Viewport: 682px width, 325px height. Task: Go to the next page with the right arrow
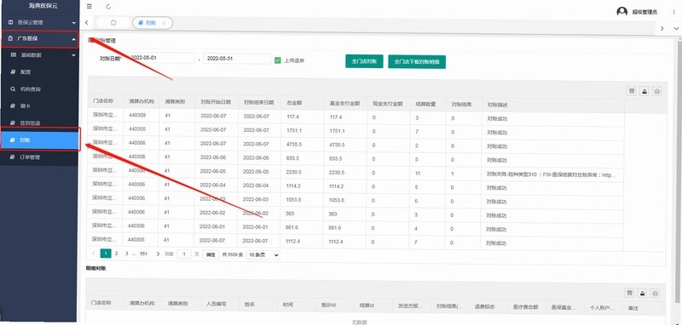coord(158,254)
